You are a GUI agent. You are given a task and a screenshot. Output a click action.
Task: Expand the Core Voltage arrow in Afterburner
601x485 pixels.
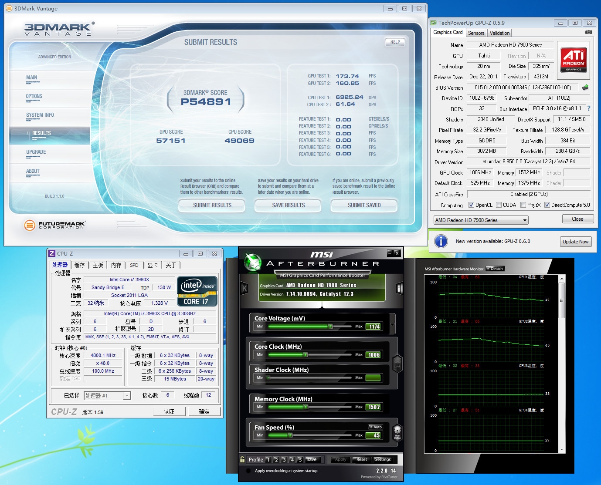click(392, 325)
